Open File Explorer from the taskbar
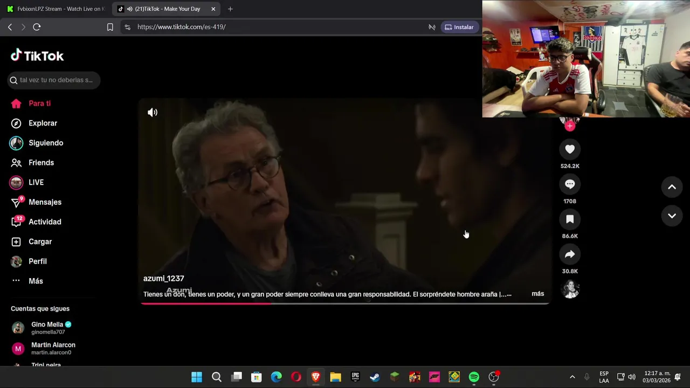Image resolution: width=690 pixels, height=388 pixels. pos(336,377)
